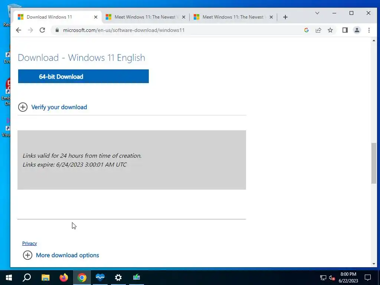This screenshot has height=285, width=380.
Task: Go back to the previous page in Chrome
Action: tap(19, 30)
